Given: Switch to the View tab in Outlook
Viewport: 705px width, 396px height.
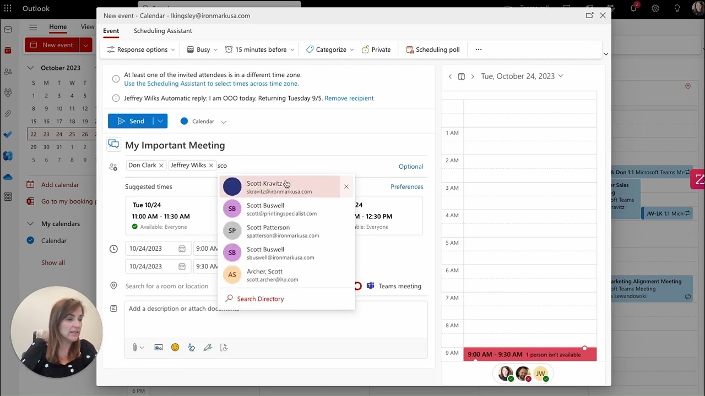Looking at the screenshot, I should pyautogui.click(x=88, y=27).
